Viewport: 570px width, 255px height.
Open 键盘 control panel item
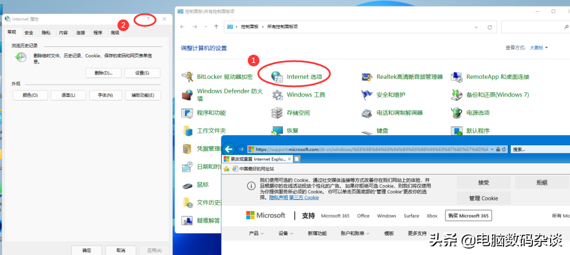pyautogui.click(x=375, y=130)
